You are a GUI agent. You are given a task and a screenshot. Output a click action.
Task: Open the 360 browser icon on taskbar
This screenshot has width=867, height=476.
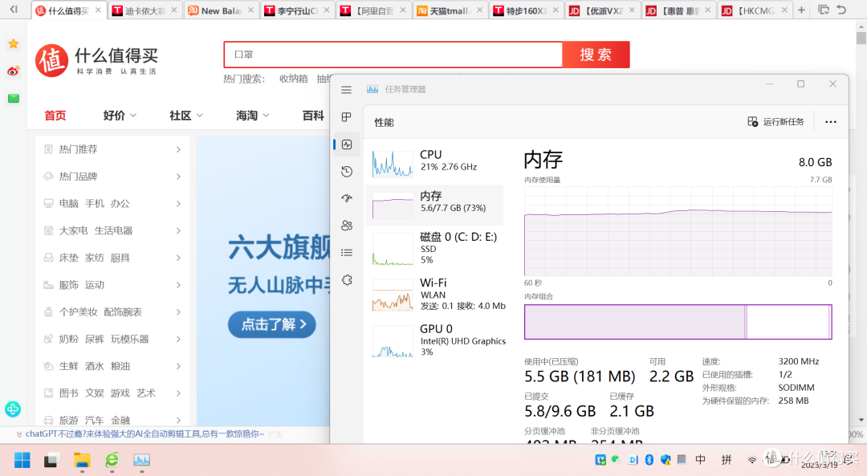[112, 460]
